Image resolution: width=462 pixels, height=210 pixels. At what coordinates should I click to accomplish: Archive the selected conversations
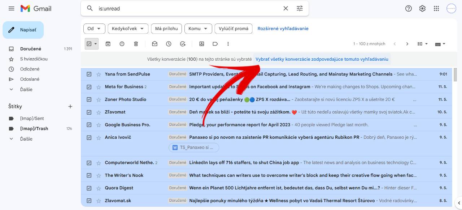click(x=108, y=44)
